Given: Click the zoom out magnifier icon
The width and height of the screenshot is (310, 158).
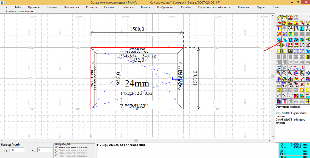Looking at the screenshot, I should (x=279, y=73).
